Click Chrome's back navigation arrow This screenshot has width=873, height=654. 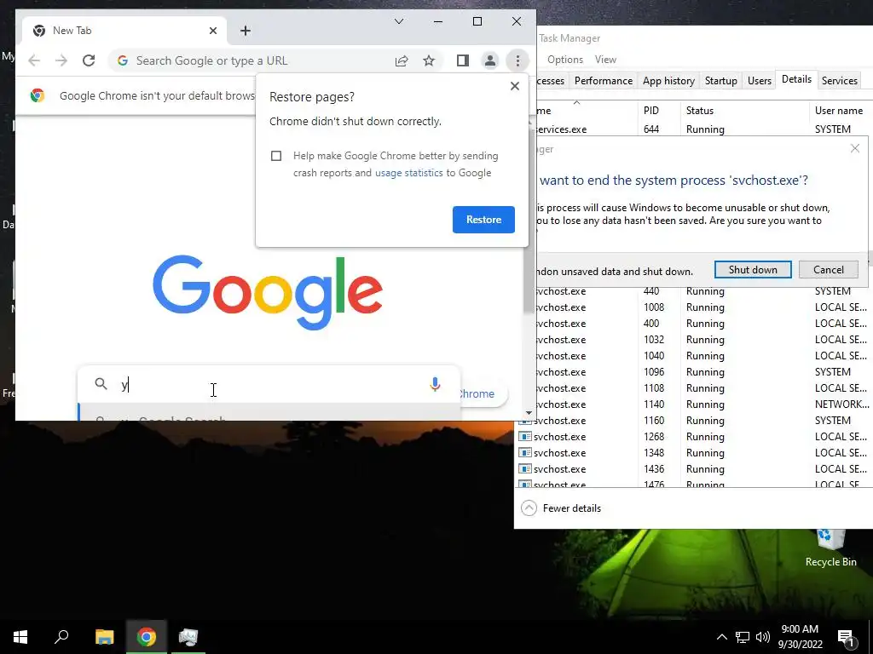(x=34, y=60)
